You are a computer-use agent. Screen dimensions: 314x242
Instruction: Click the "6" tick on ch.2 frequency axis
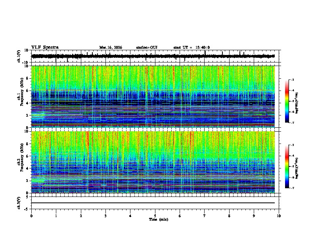click(28, 156)
